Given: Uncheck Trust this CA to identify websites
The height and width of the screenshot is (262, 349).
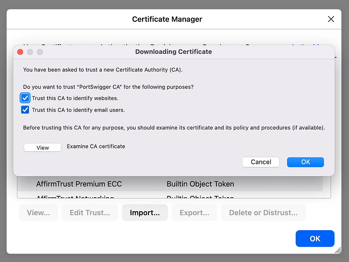Looking at the screenshot, I should pos(25,98).
